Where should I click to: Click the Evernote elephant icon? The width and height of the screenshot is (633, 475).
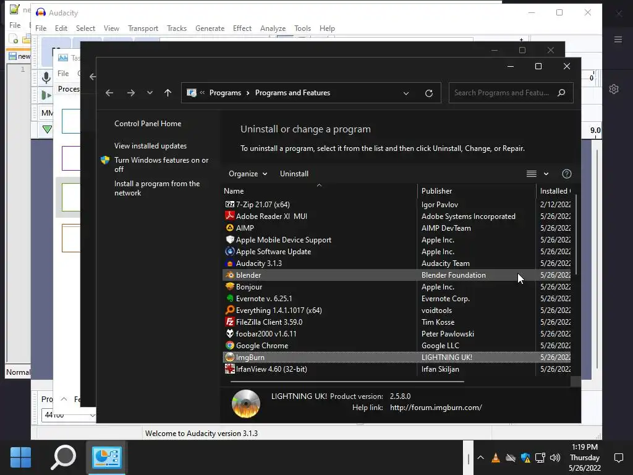[230, 299]
